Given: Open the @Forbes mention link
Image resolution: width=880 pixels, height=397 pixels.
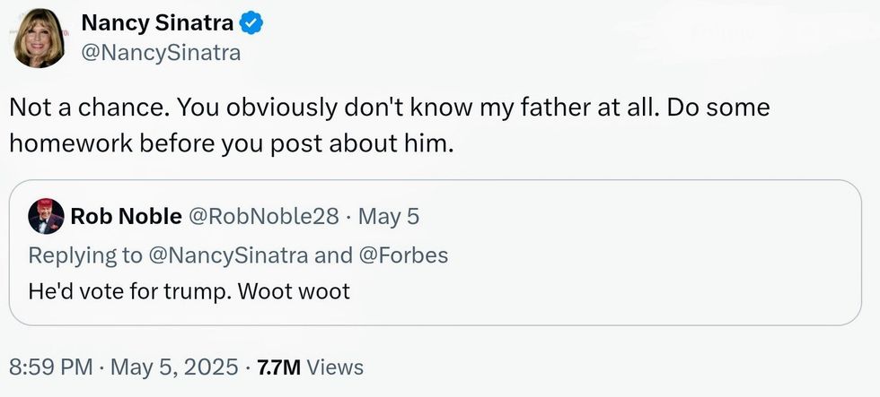Looking at the screenshot, I should pos(403,255).
